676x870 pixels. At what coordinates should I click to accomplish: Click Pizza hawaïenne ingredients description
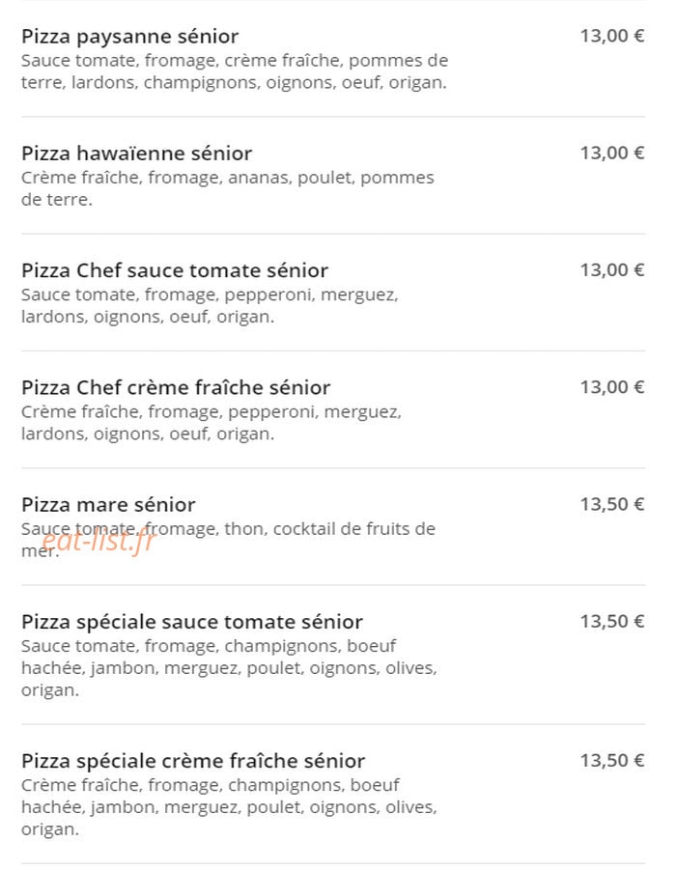[x=228, y=188]
